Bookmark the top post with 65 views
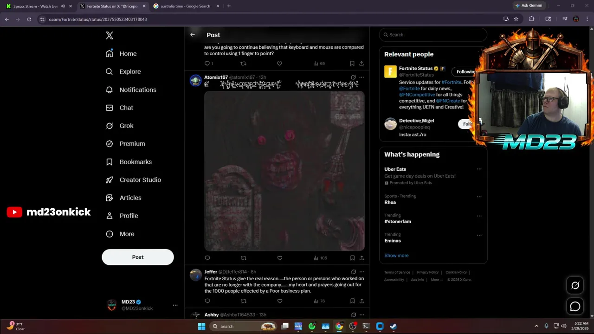The image size is (594, 334). click(x=352, y=64)
